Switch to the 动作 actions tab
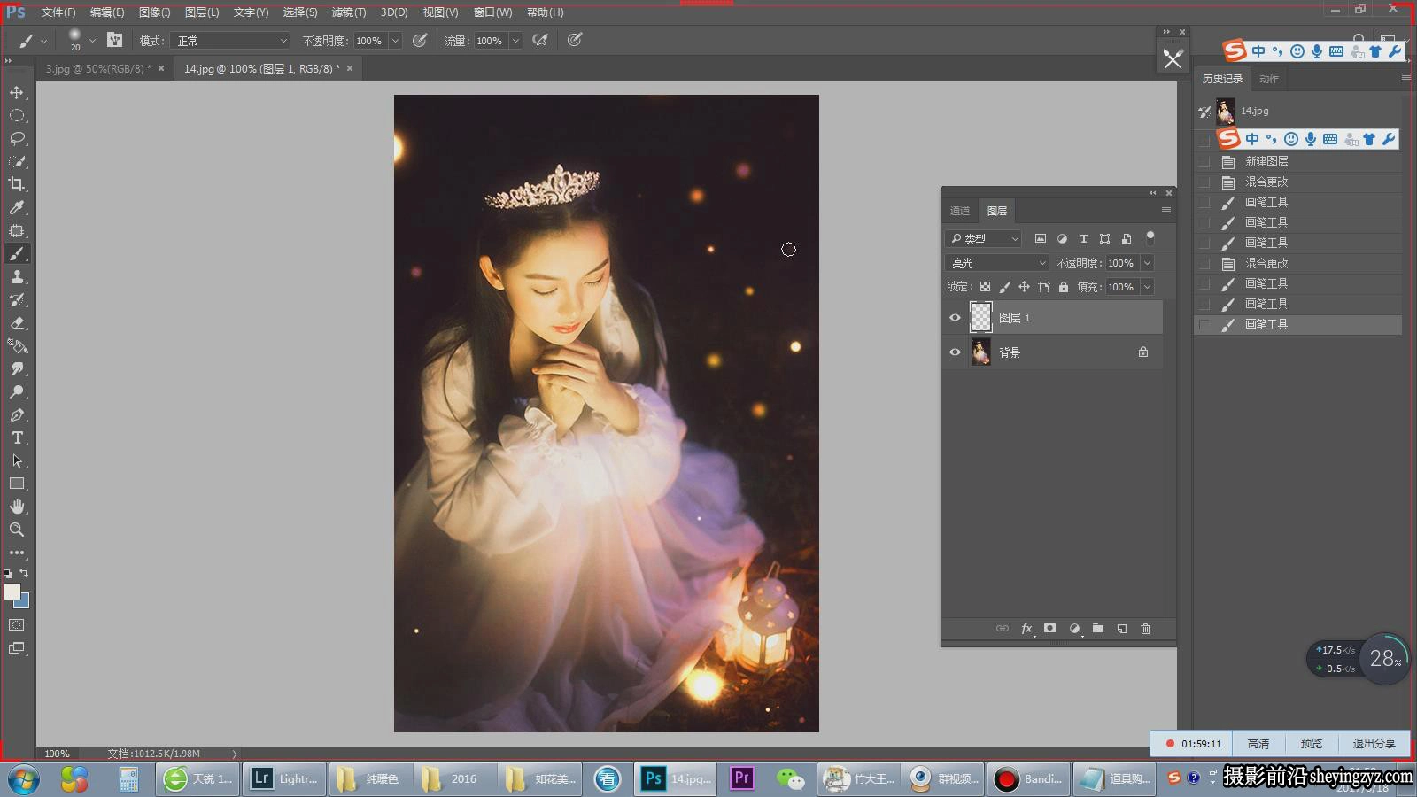Image resolution: width=1417 pixels, height=797 pixels. 1269,79
